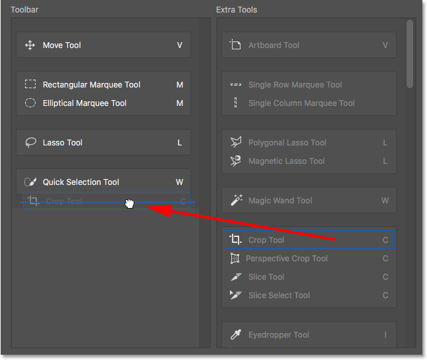Viewport: 427px width, 360px height.
Task: Select the Move Tool icon
Action: click(30, 45)
